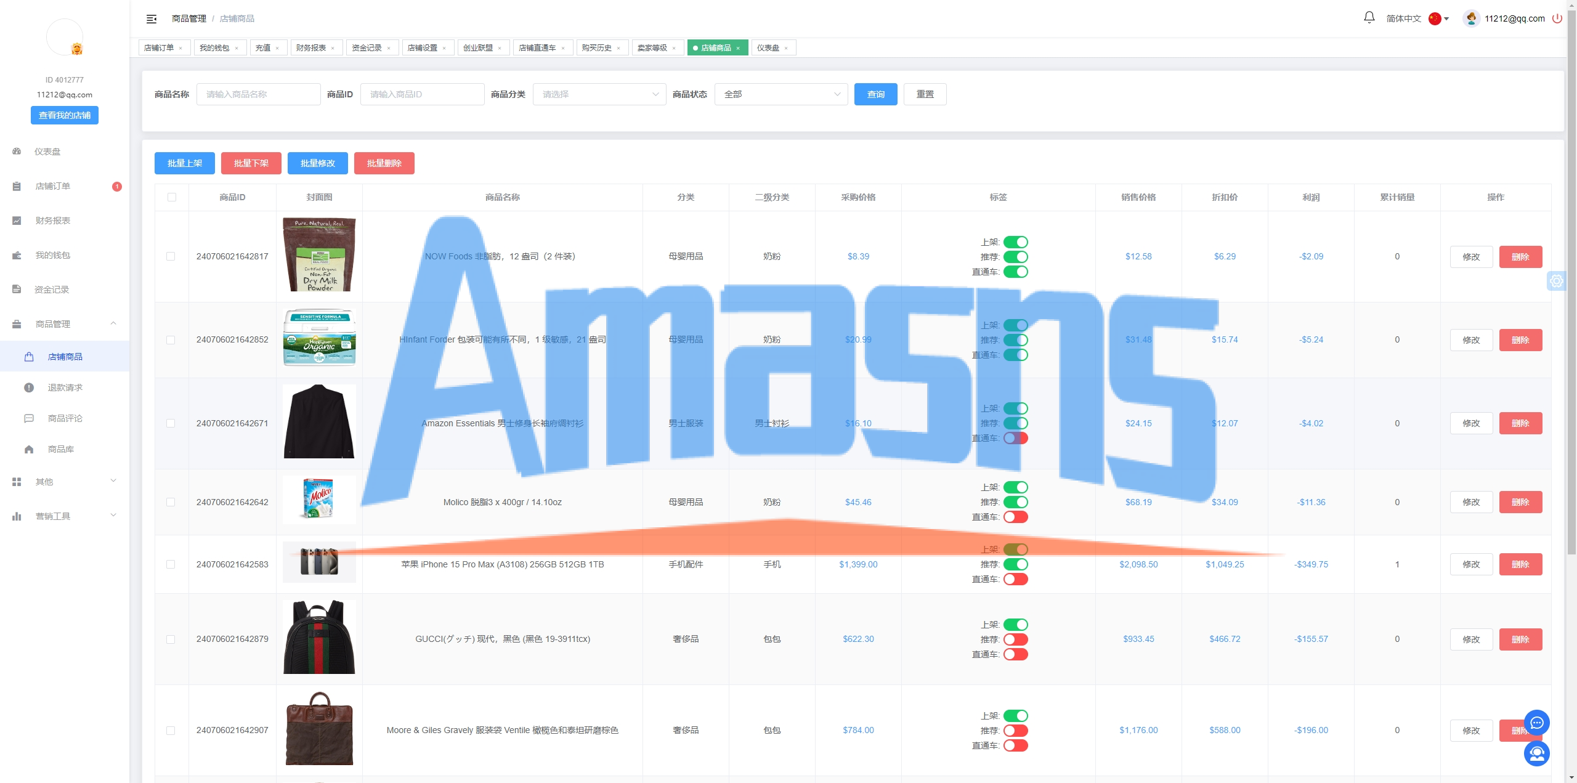Click the shop orders clipboard icon

pyautogui.click(x=17, y=186)
